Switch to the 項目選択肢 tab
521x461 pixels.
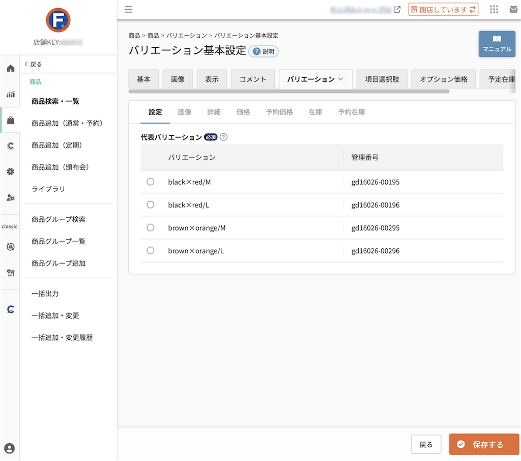382,79
